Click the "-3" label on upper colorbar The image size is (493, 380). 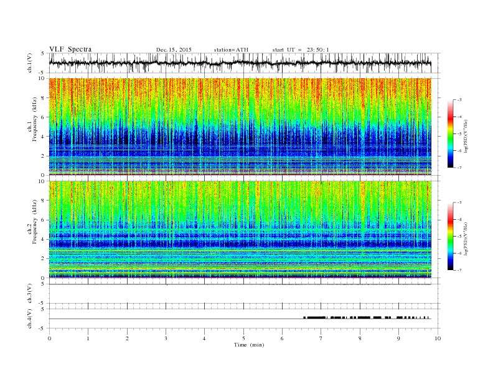coord(459,100)
